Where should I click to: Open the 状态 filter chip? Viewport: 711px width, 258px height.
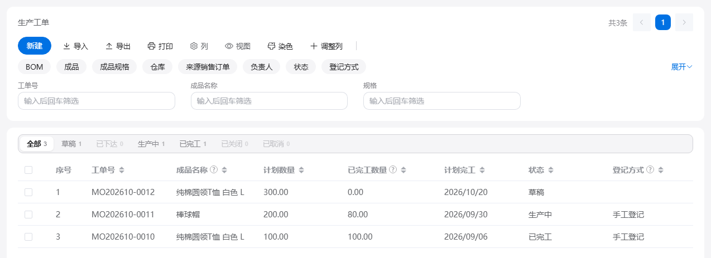301,67
